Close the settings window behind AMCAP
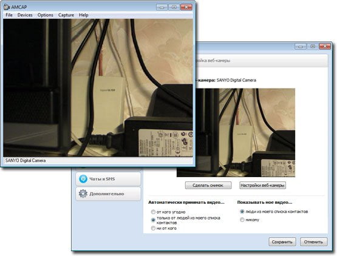The image size is (337, 256). click(x=325, y=46)
